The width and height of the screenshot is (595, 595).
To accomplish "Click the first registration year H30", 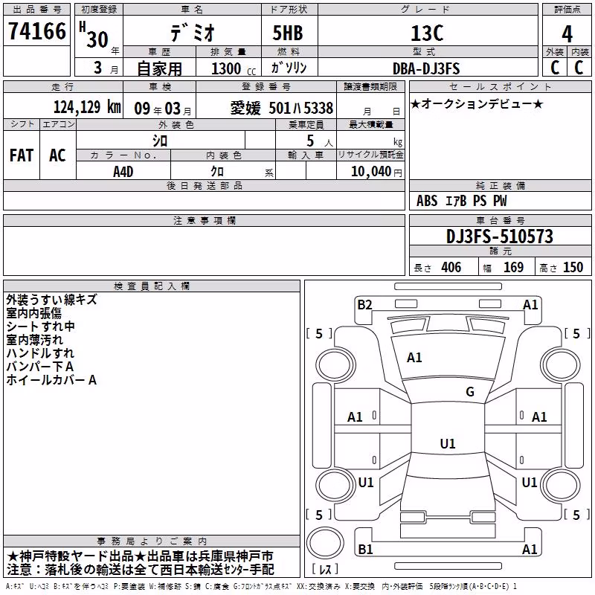I will pos(94,35).
